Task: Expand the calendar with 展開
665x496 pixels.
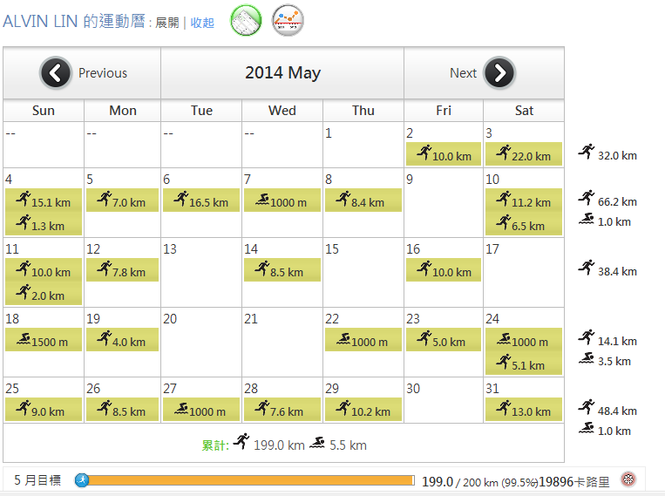Action: point(167,23)
